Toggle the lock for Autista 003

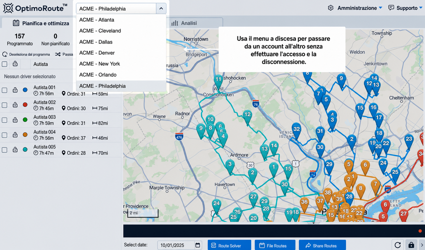tap(15, 120)
